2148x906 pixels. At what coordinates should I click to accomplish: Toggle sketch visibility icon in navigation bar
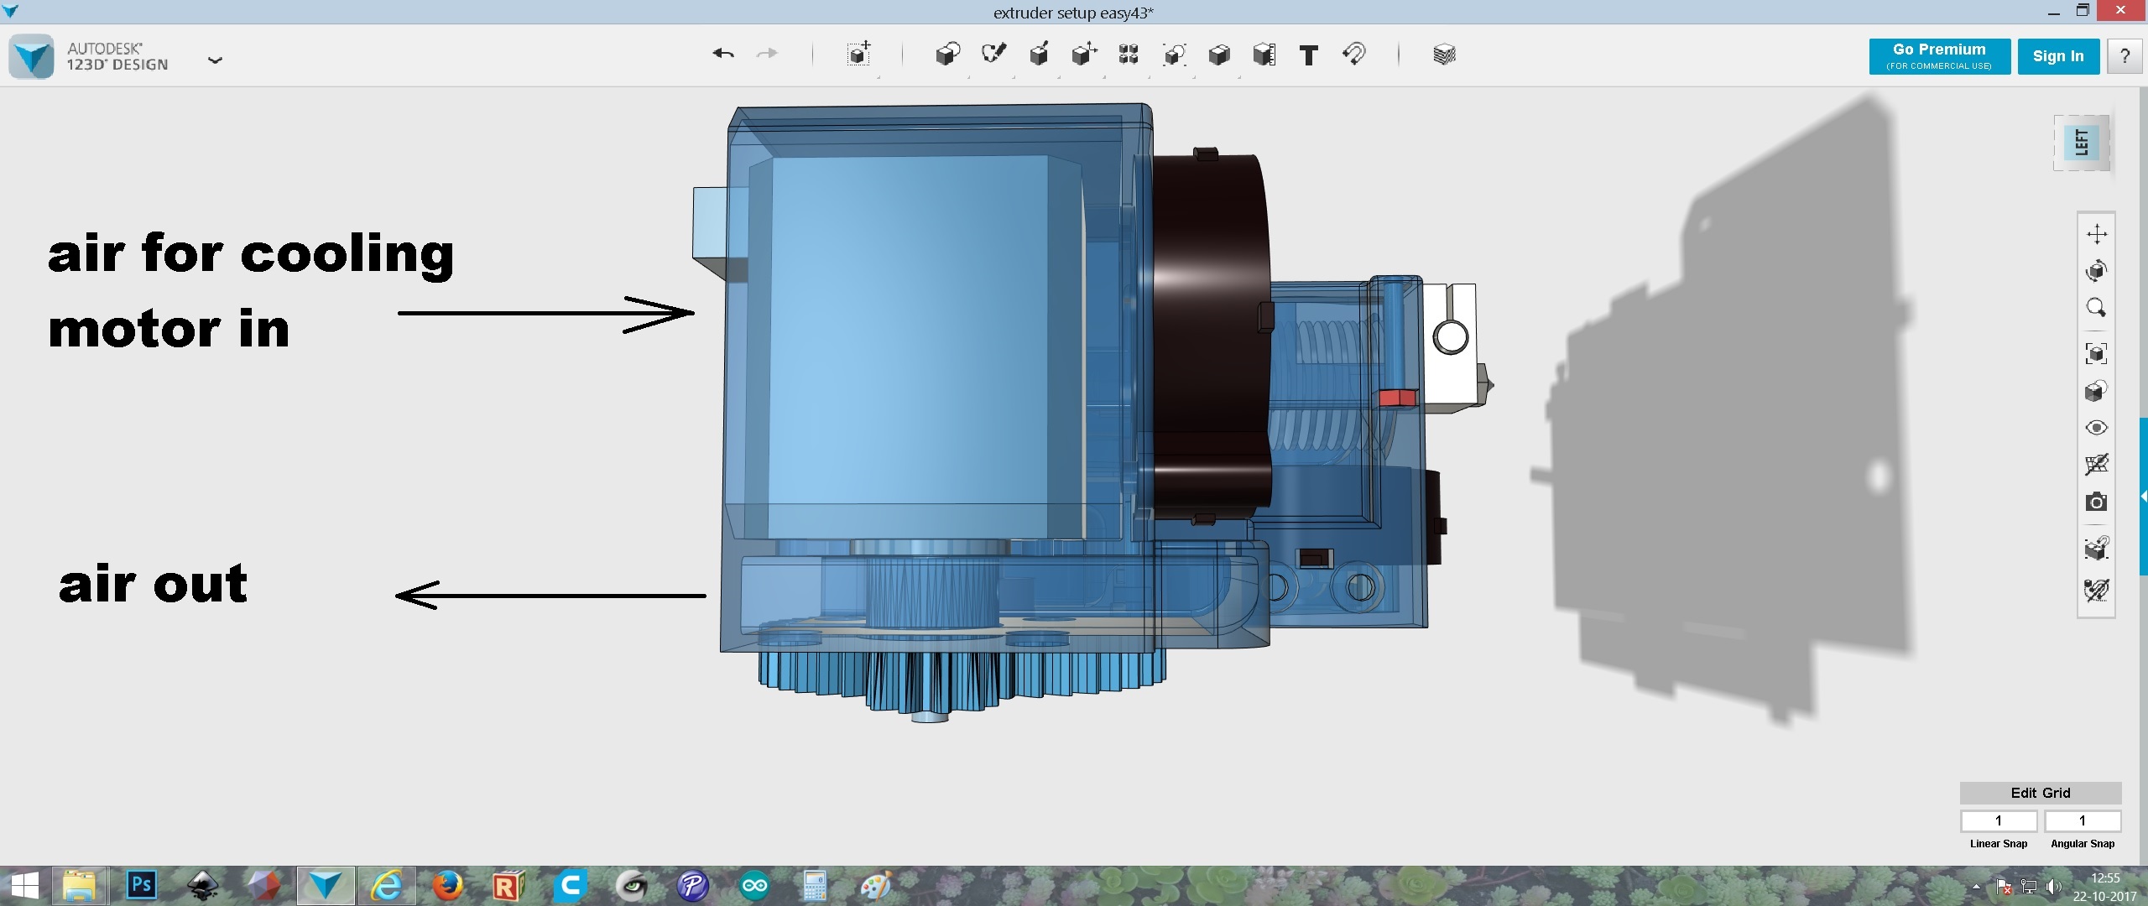coord(2096,590)
